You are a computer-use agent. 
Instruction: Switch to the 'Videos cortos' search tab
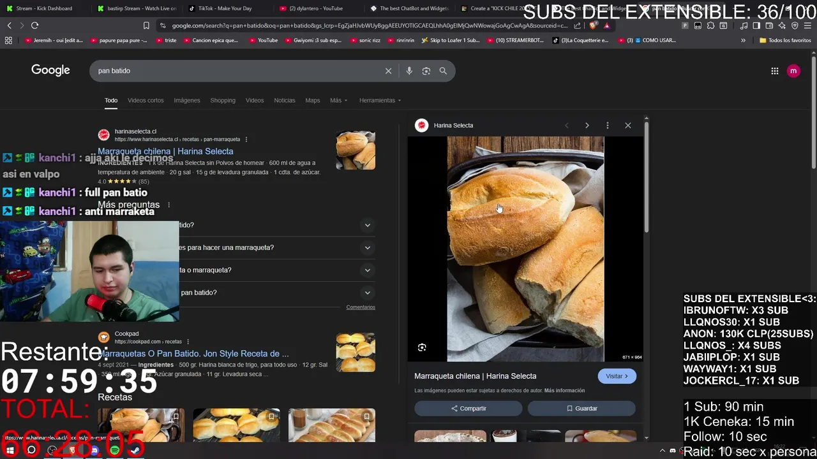pyautogui.click(x=146, y=100)
